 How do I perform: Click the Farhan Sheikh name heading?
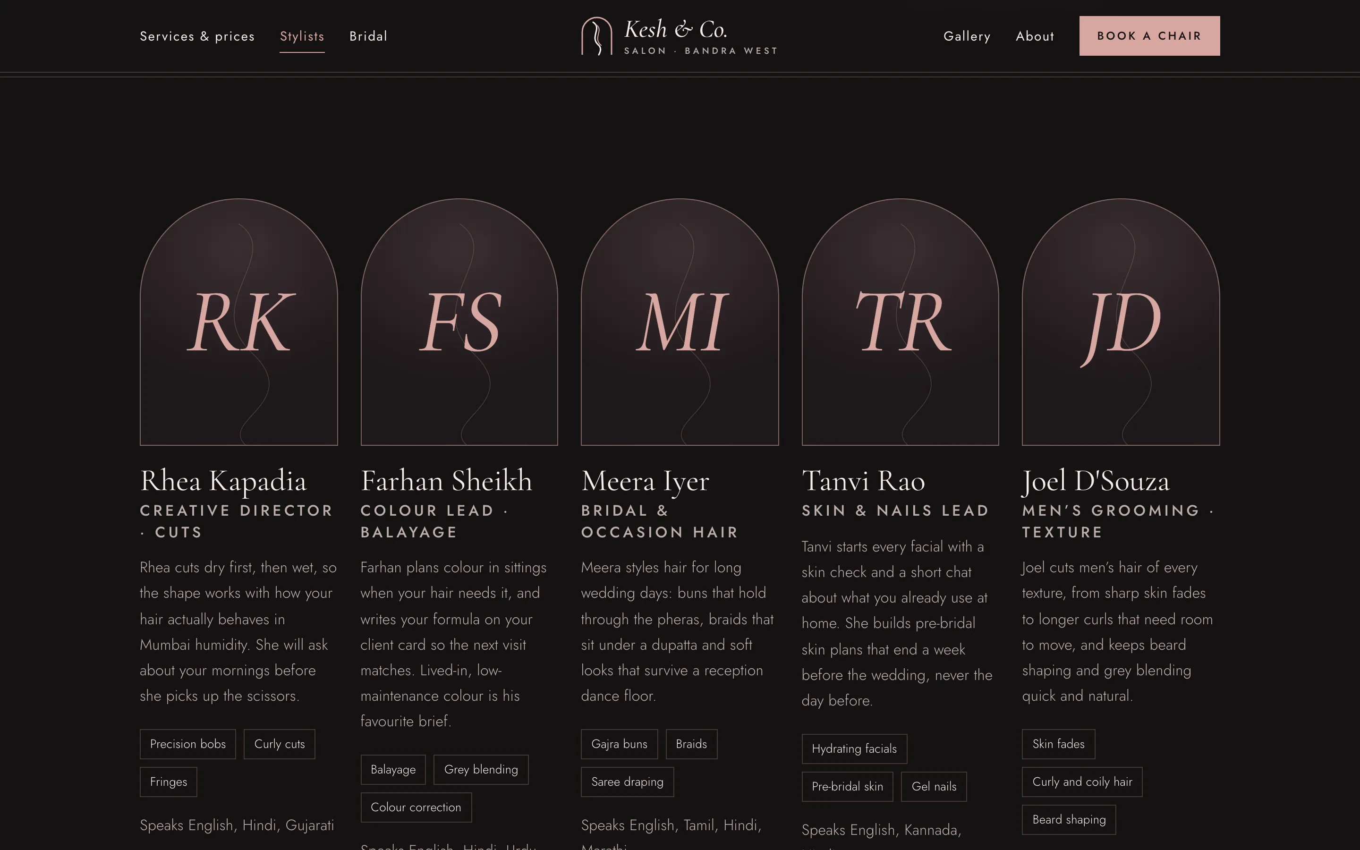point(446,481)
